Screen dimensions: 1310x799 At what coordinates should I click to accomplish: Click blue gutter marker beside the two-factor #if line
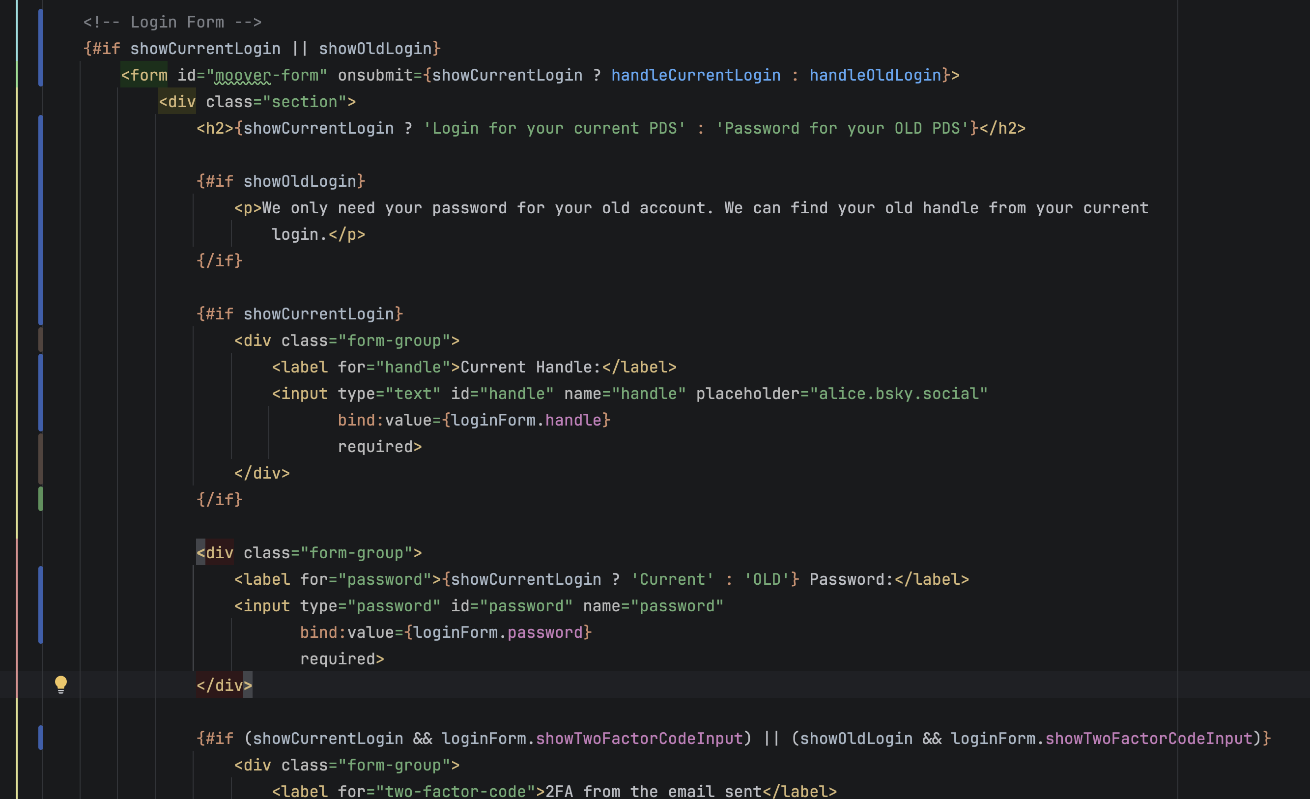tap(41, 738)
